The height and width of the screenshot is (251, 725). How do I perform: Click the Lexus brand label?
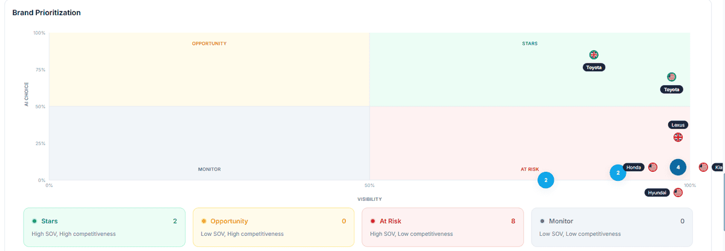pos(678,125)
